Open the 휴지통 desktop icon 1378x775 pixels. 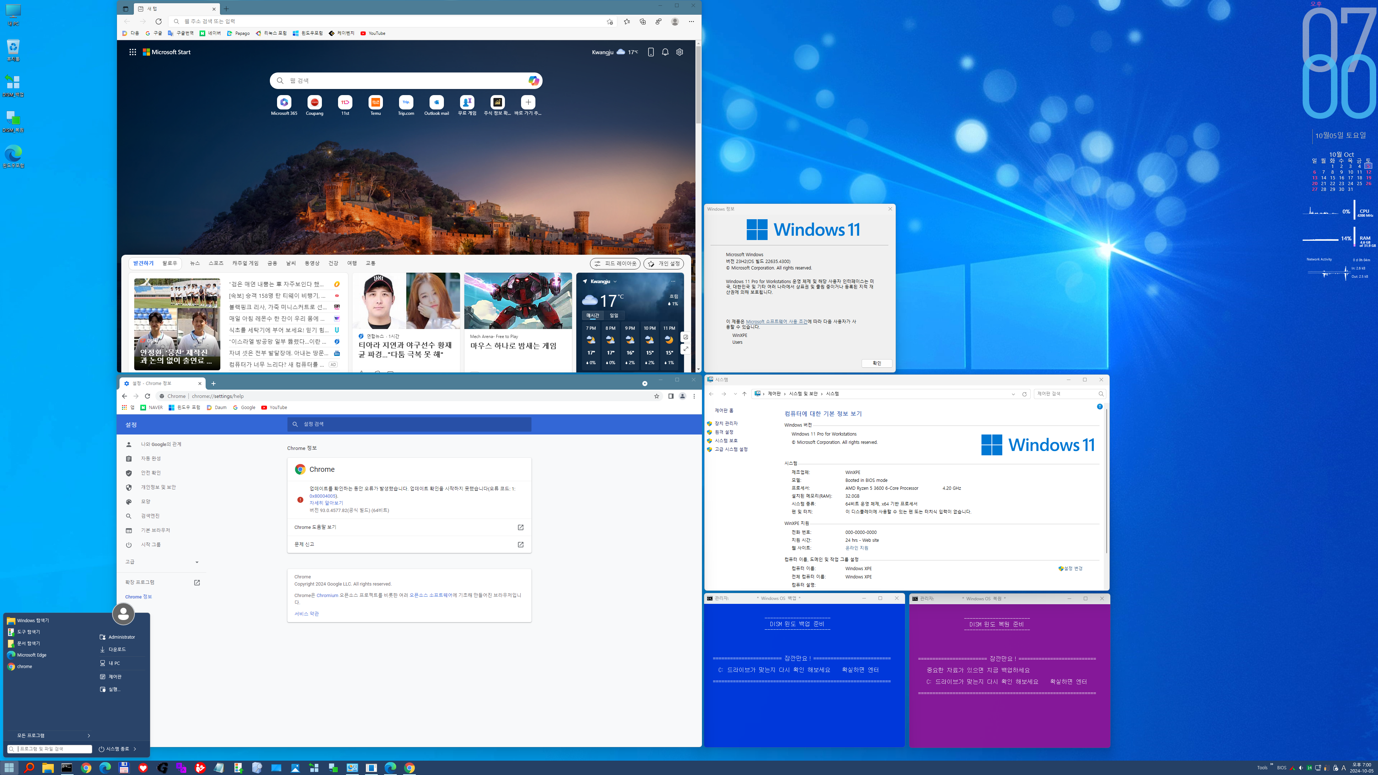pos(13,50)
